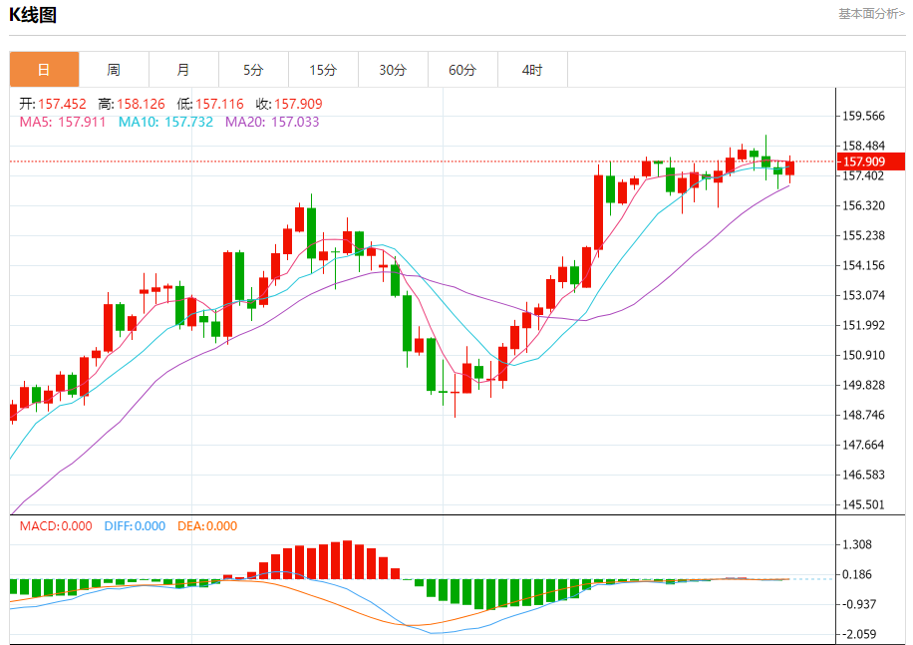Show the 15分 interval chart
The image size is (913, 645).
[x=323, y=70]
